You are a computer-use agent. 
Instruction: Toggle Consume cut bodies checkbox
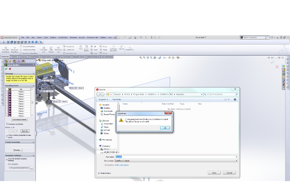7,124
